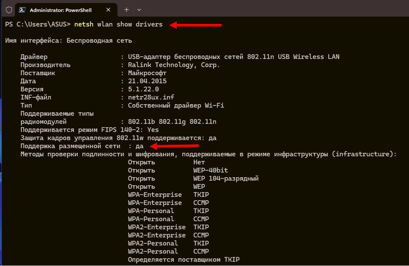The image size is (409, 266).
Task: Select the Administrator: PowerShell tab title
Action: (61, 9)
